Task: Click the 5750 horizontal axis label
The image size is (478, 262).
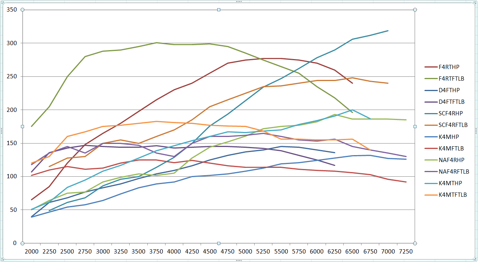Action: tap(299, 251)
